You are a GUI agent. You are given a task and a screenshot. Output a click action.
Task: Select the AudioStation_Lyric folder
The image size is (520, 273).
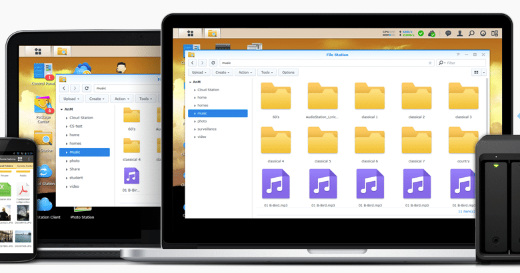tap(323, 101)
